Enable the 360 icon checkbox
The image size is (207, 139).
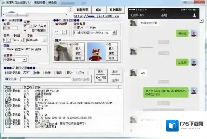[4, 49]
